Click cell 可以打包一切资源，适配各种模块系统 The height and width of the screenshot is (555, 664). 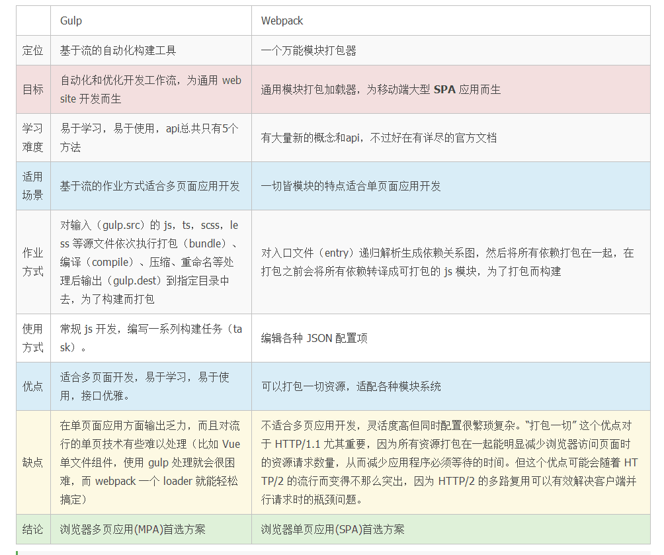(451, 386)
